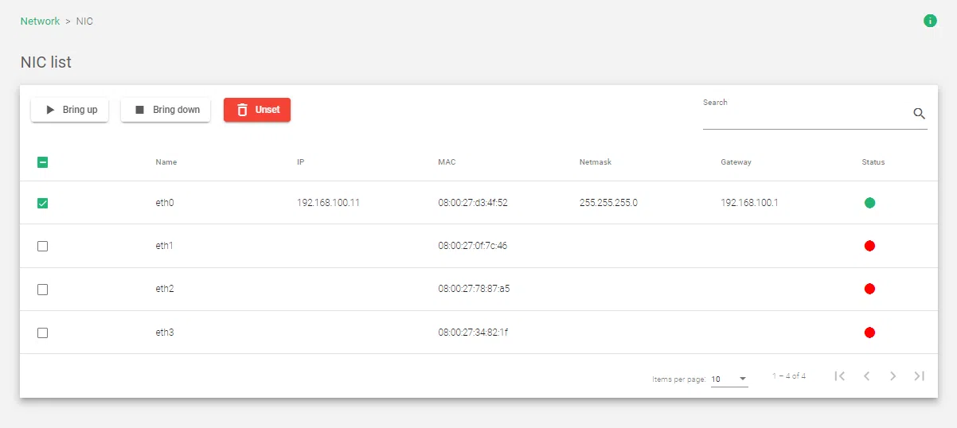Click the green status dot for eth0
957x428 pixels.
869,203
